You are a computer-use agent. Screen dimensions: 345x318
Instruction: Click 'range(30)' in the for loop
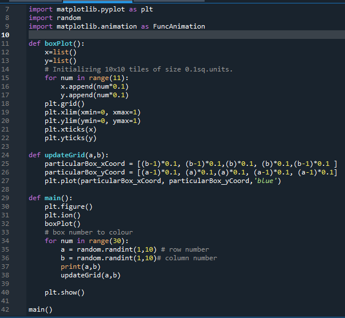pos(107,241)
